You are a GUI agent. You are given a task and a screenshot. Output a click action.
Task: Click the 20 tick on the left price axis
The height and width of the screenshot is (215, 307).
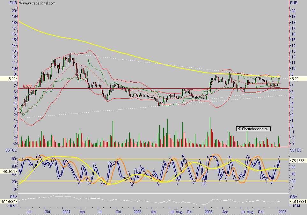(x=14, y=11)
